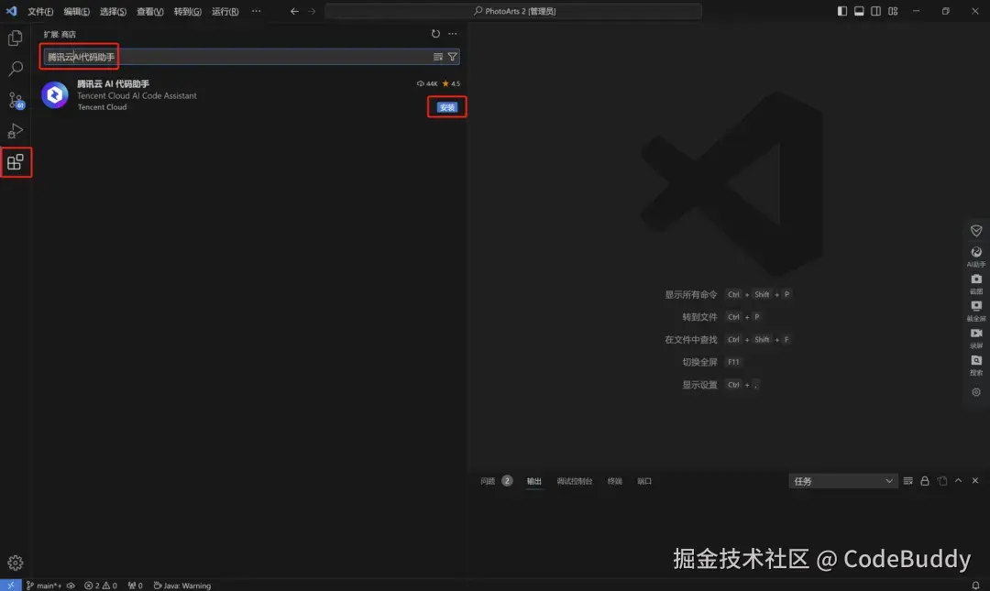Open the Search view from activity bar
This screenshot has width=990, height=591.
click(15, 68)
